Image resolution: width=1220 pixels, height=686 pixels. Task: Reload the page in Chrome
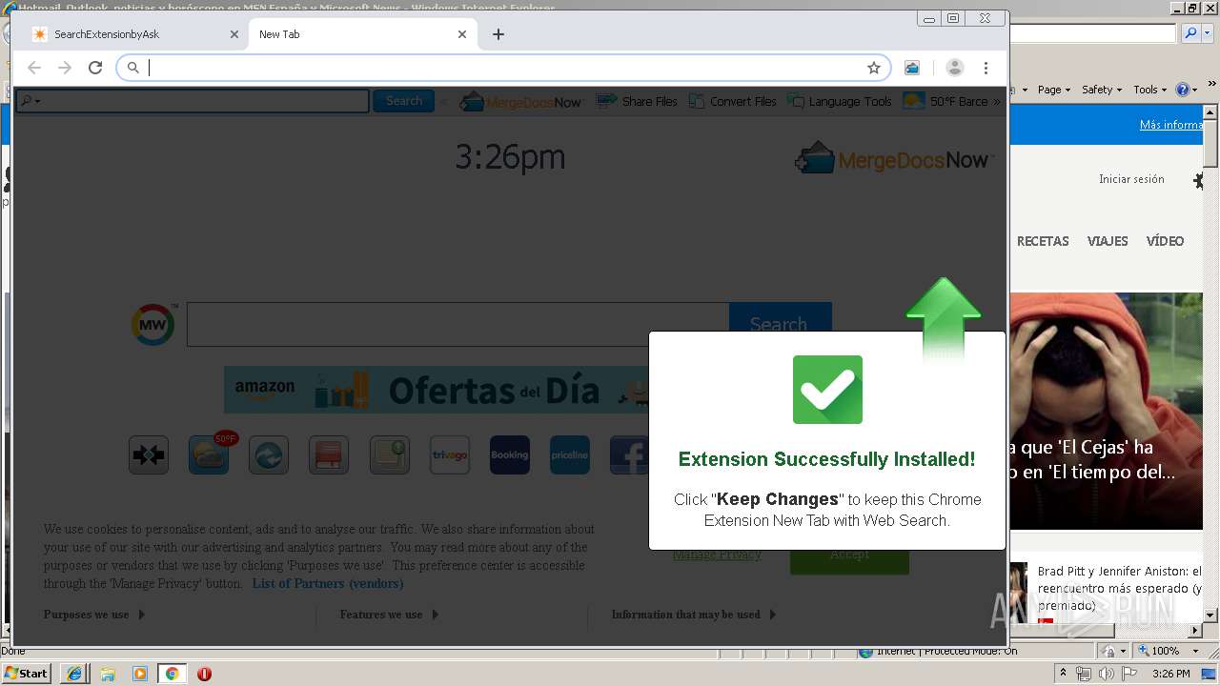coord(95,68)
